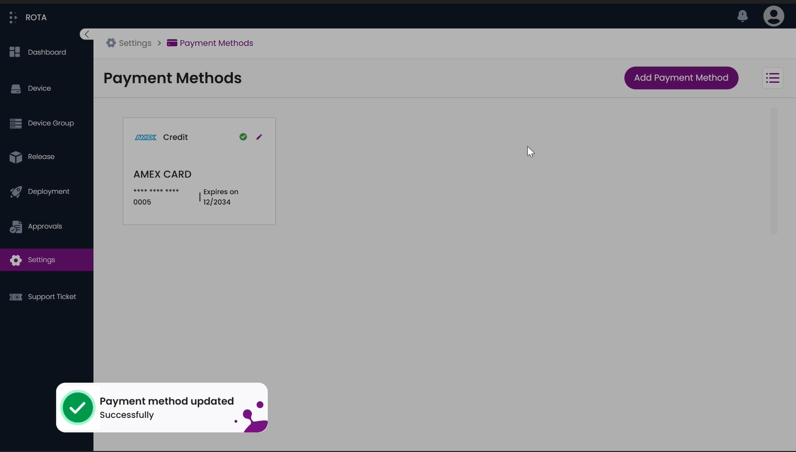This screenshot has height=452, width=796.
Task: Open the user profile avatar
Action: [x=773, y=16]
